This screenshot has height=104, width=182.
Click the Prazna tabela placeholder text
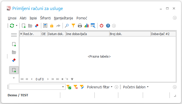click(99, 56)
